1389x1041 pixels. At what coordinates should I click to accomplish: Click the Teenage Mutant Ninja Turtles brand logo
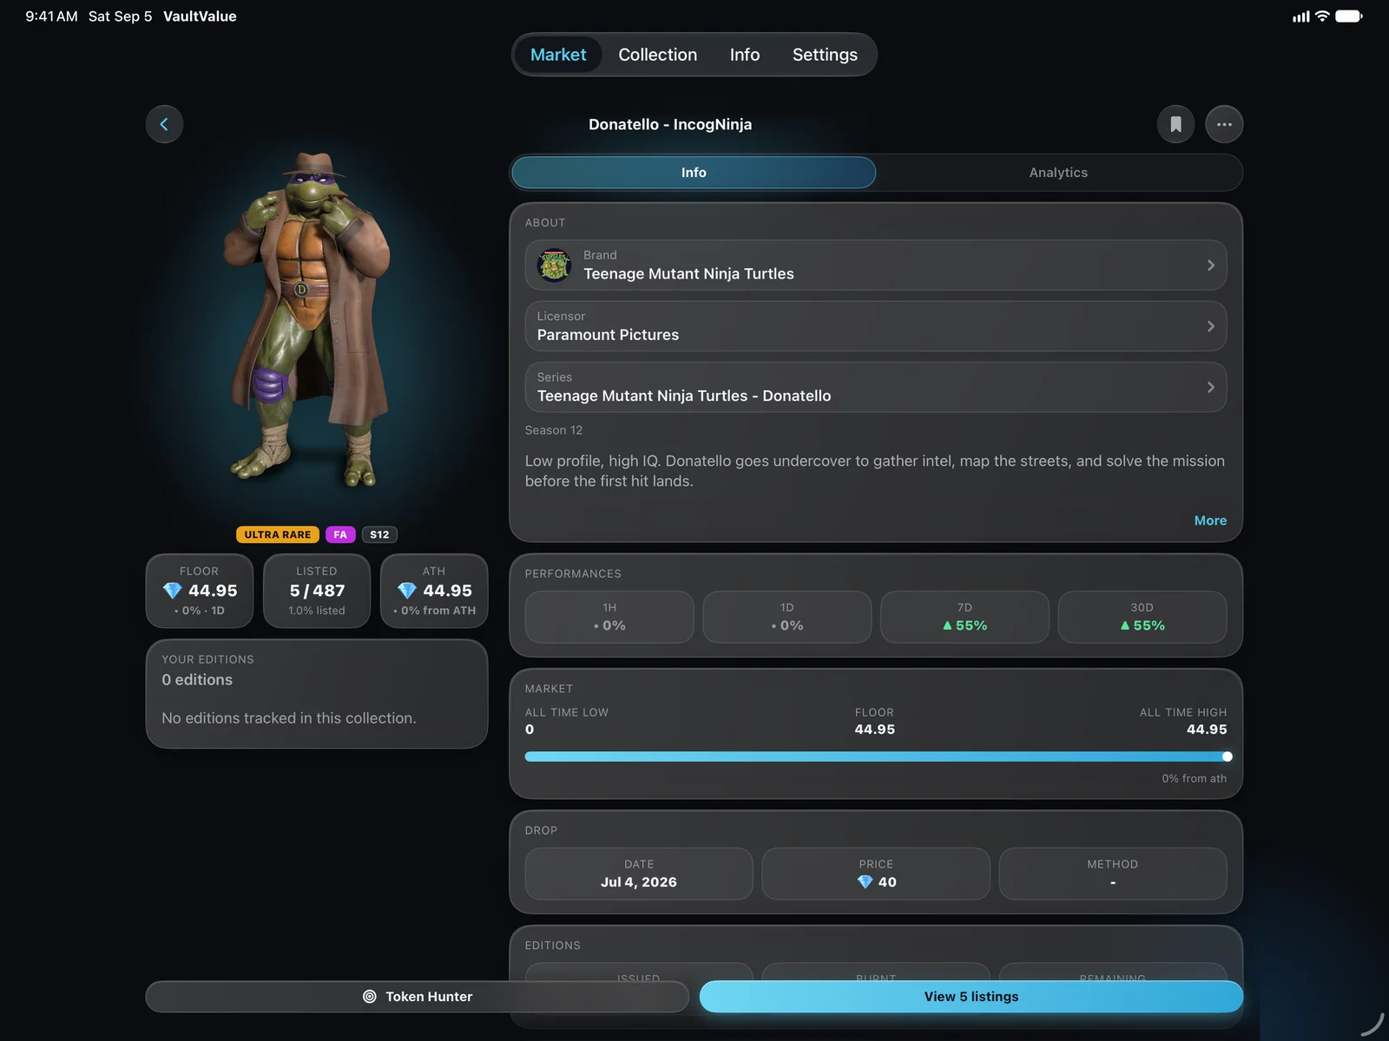click(x=554, y=265)
